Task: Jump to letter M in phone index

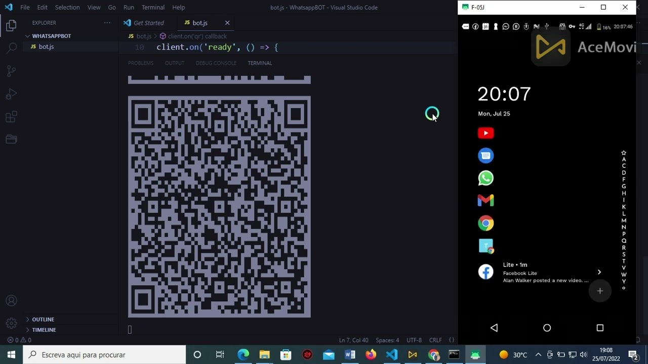Action: (x=624, y=220)
